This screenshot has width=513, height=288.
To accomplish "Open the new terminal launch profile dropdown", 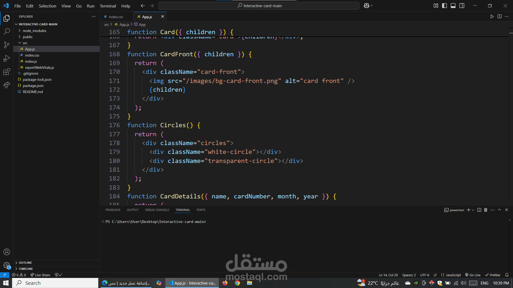I will pos(473,210).
